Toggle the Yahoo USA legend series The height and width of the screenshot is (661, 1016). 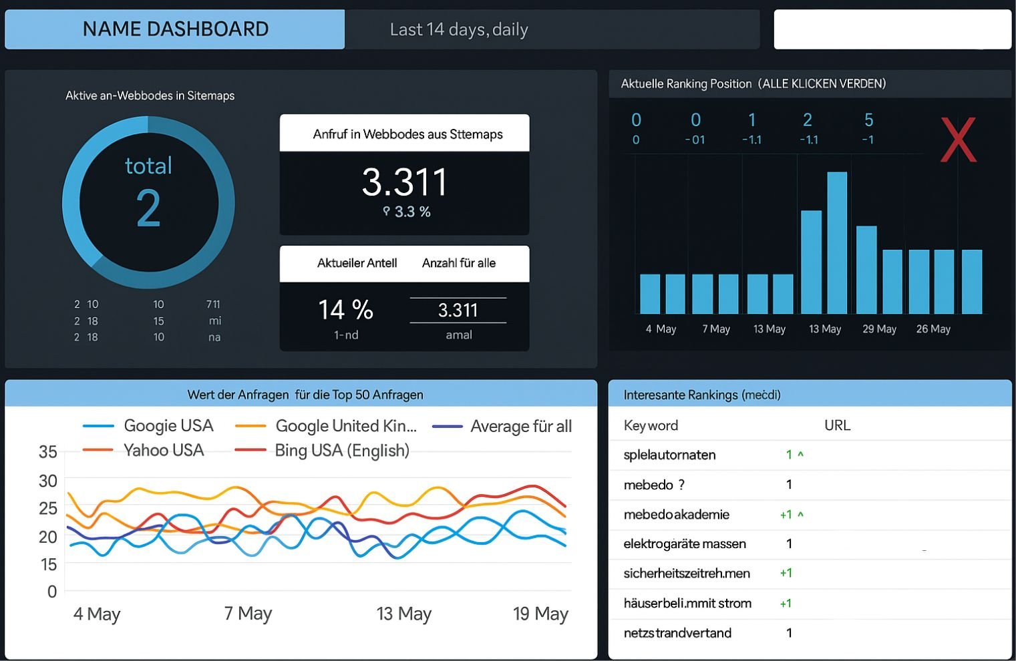coord(144,450)
